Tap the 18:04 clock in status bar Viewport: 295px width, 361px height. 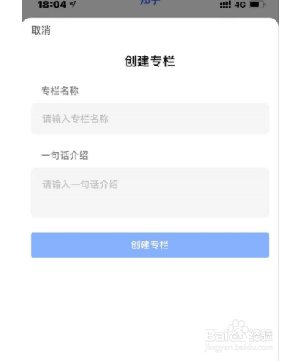[x=53, y=5]
